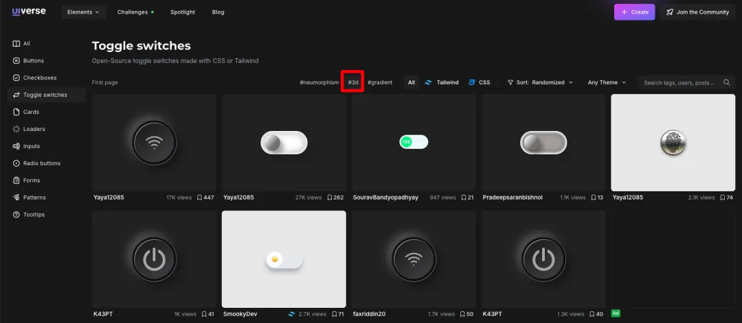Open the Sort: Randomized dropdown
This screenshot has height=323, width=742.
(x=540, y=82)
